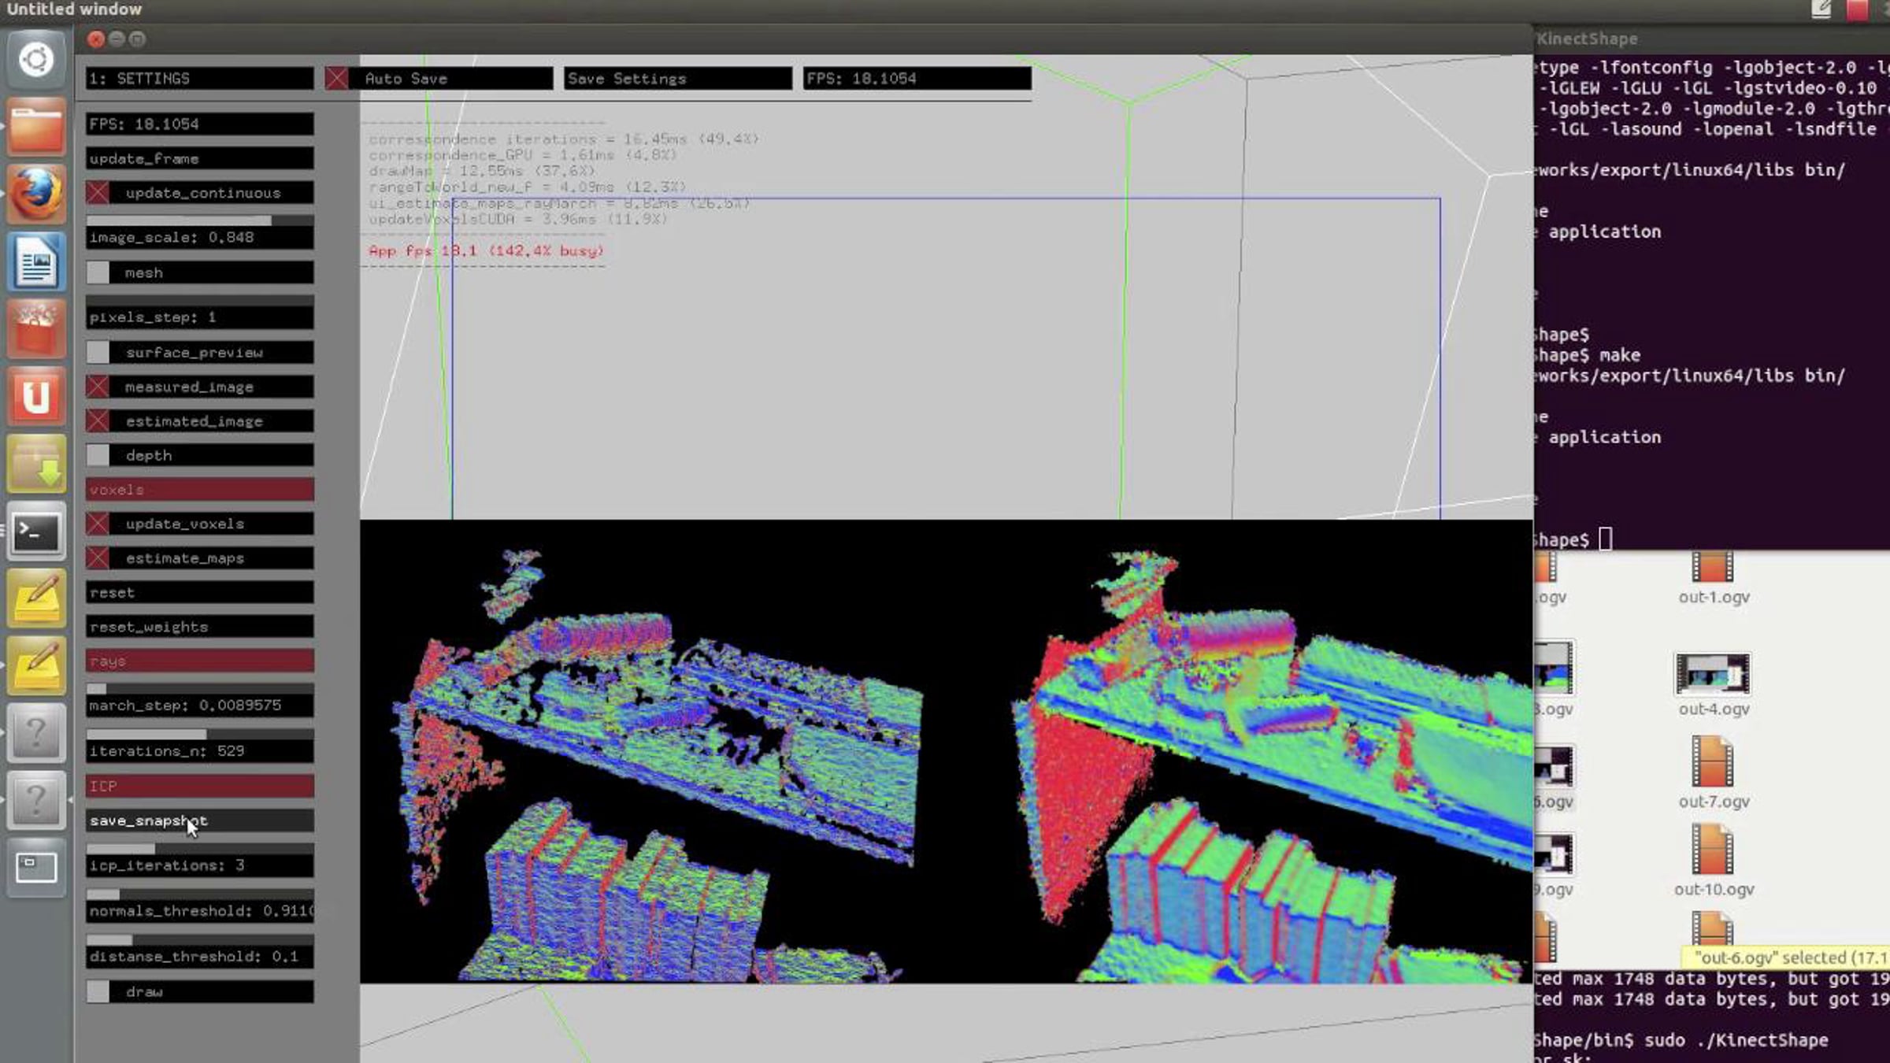This screenshot has height=1063, width=1890.
Task: Open the 1: SETTINGS panel selector
Action: click(200, 78)
